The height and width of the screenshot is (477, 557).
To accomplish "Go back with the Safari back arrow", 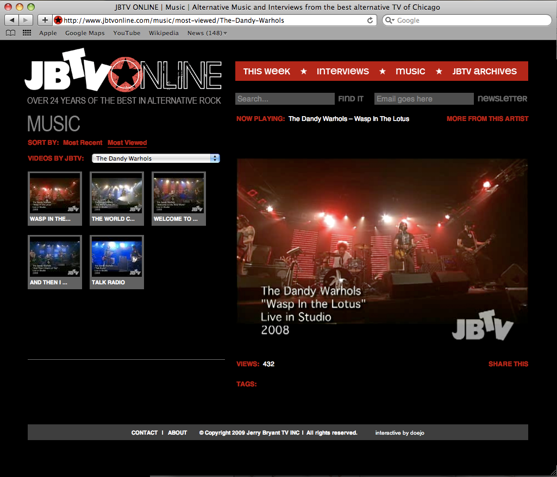I will [12, 20].
